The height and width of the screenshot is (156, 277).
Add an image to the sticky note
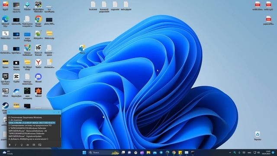[x=40, y=145]
